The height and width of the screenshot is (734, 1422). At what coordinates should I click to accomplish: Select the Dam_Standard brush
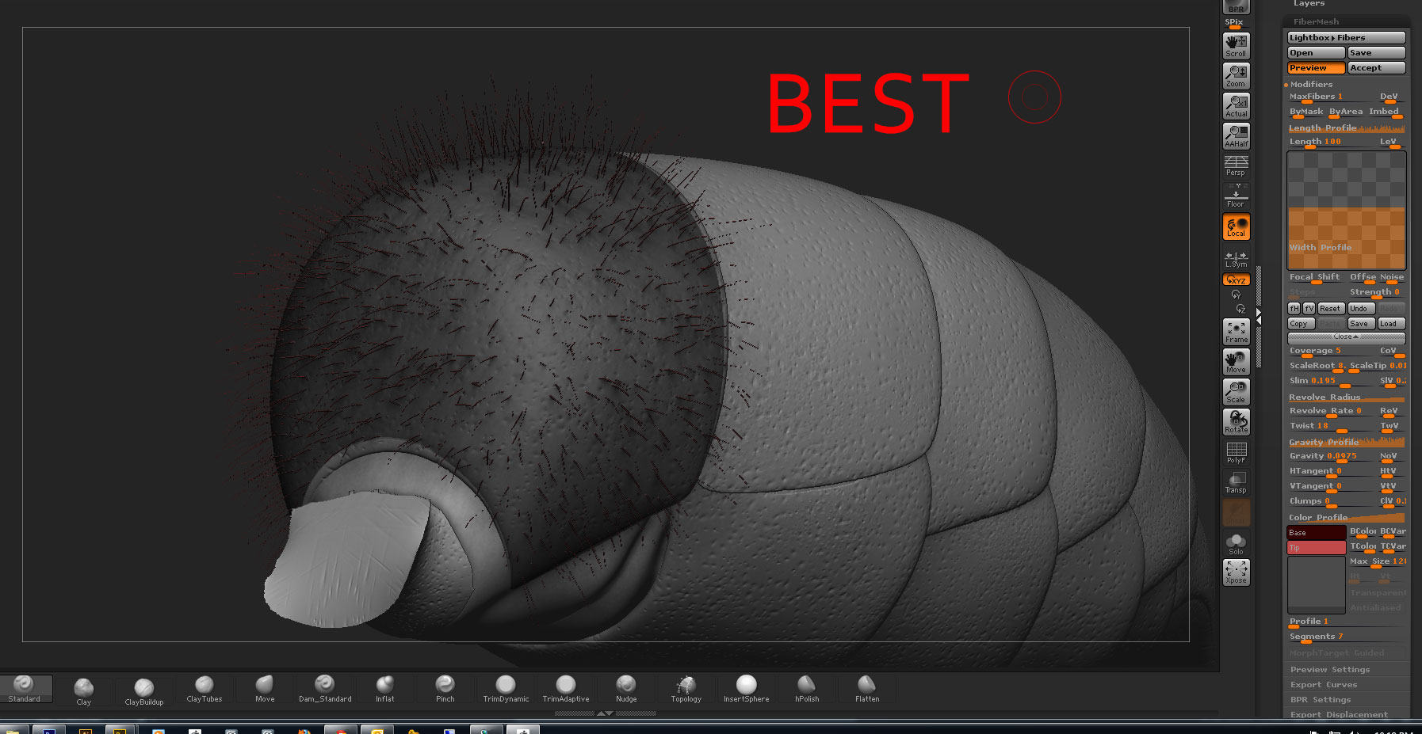tap(325, 686)
